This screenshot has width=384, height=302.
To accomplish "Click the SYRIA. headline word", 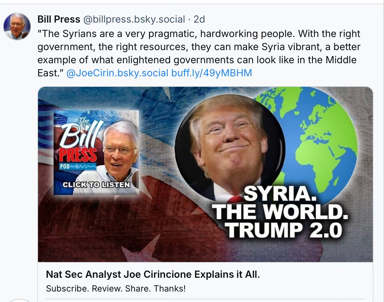I will point(280,193).
